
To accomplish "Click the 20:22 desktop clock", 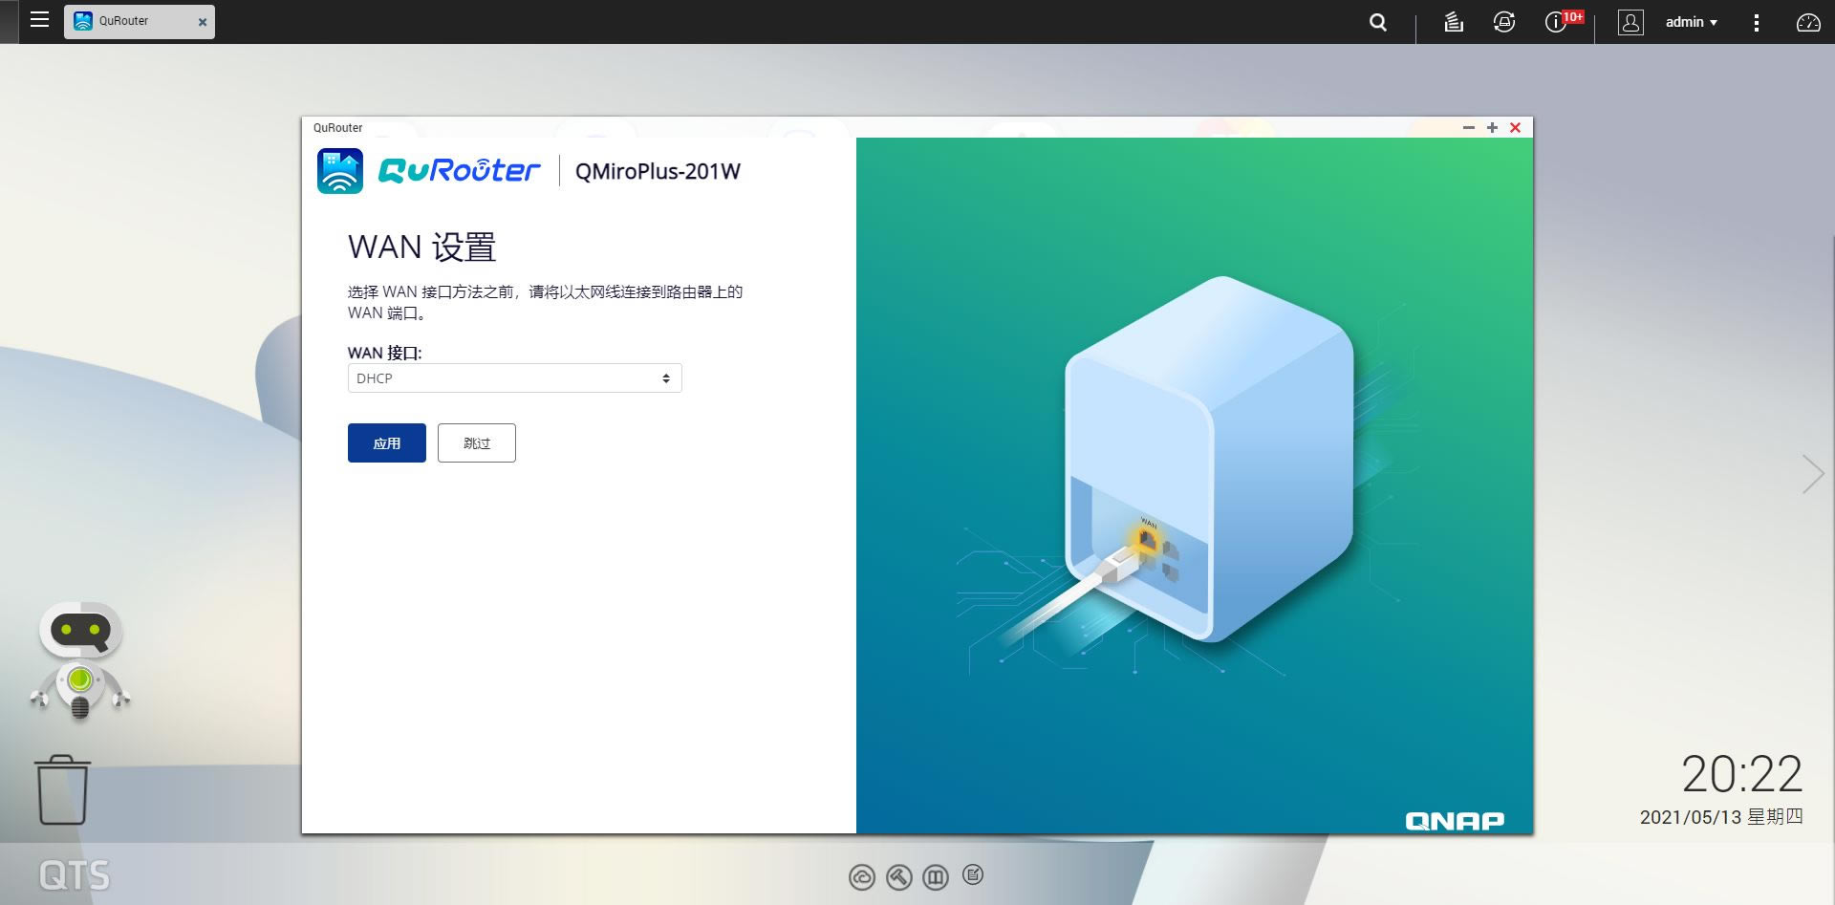I will [x=1741, y=774].
